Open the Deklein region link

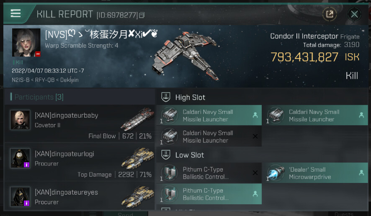click(70, 80)
